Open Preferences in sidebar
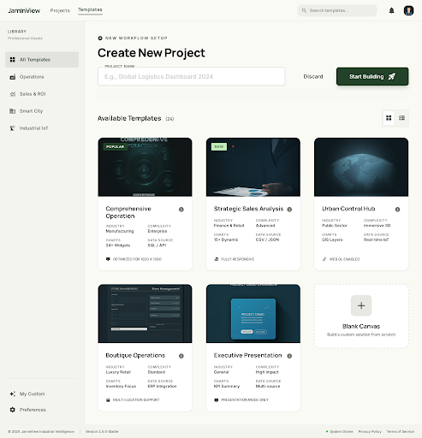Screen dimensions: 422x438 [x=42, y=410]
